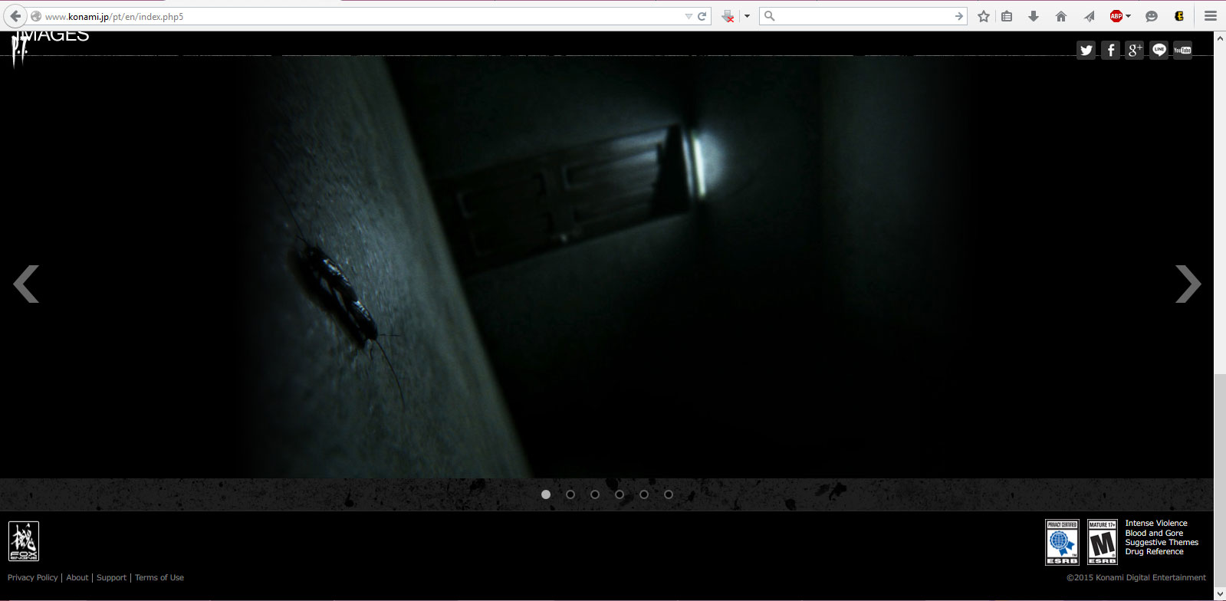Click the site identity globe icon
This screenshot has height=601, width=1226.
[x=36, y=16]
